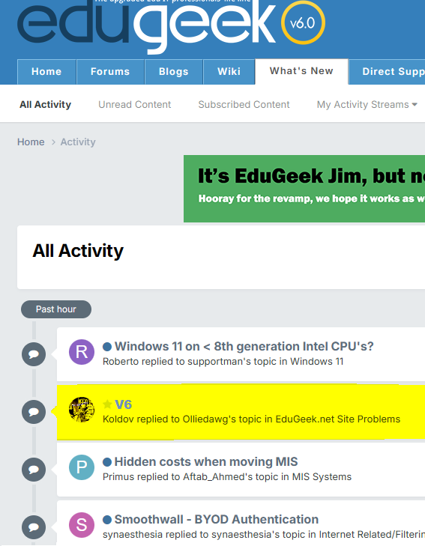Screen dimensions: 425x546
Task: Click unread dot beside Windows 11 topic
Action: coord(107,347)
